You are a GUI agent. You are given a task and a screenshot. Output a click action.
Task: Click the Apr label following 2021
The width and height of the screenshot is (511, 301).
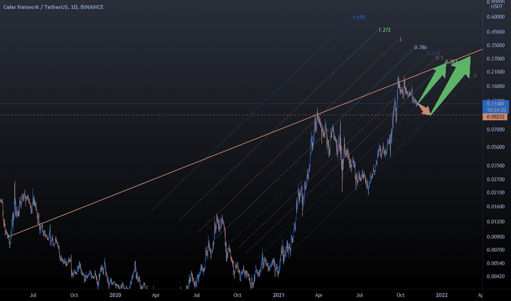click(319, 295)
